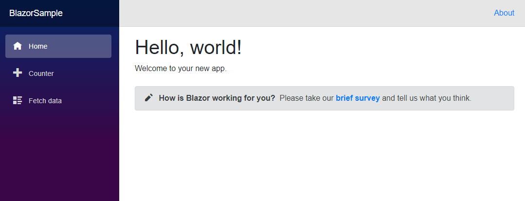Viewport: 525px width, 201px height.
Task: Click the empty gray top header bar
Action: [301, 13]
